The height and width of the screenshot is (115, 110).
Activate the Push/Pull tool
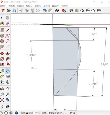click(x=8, y=53)
